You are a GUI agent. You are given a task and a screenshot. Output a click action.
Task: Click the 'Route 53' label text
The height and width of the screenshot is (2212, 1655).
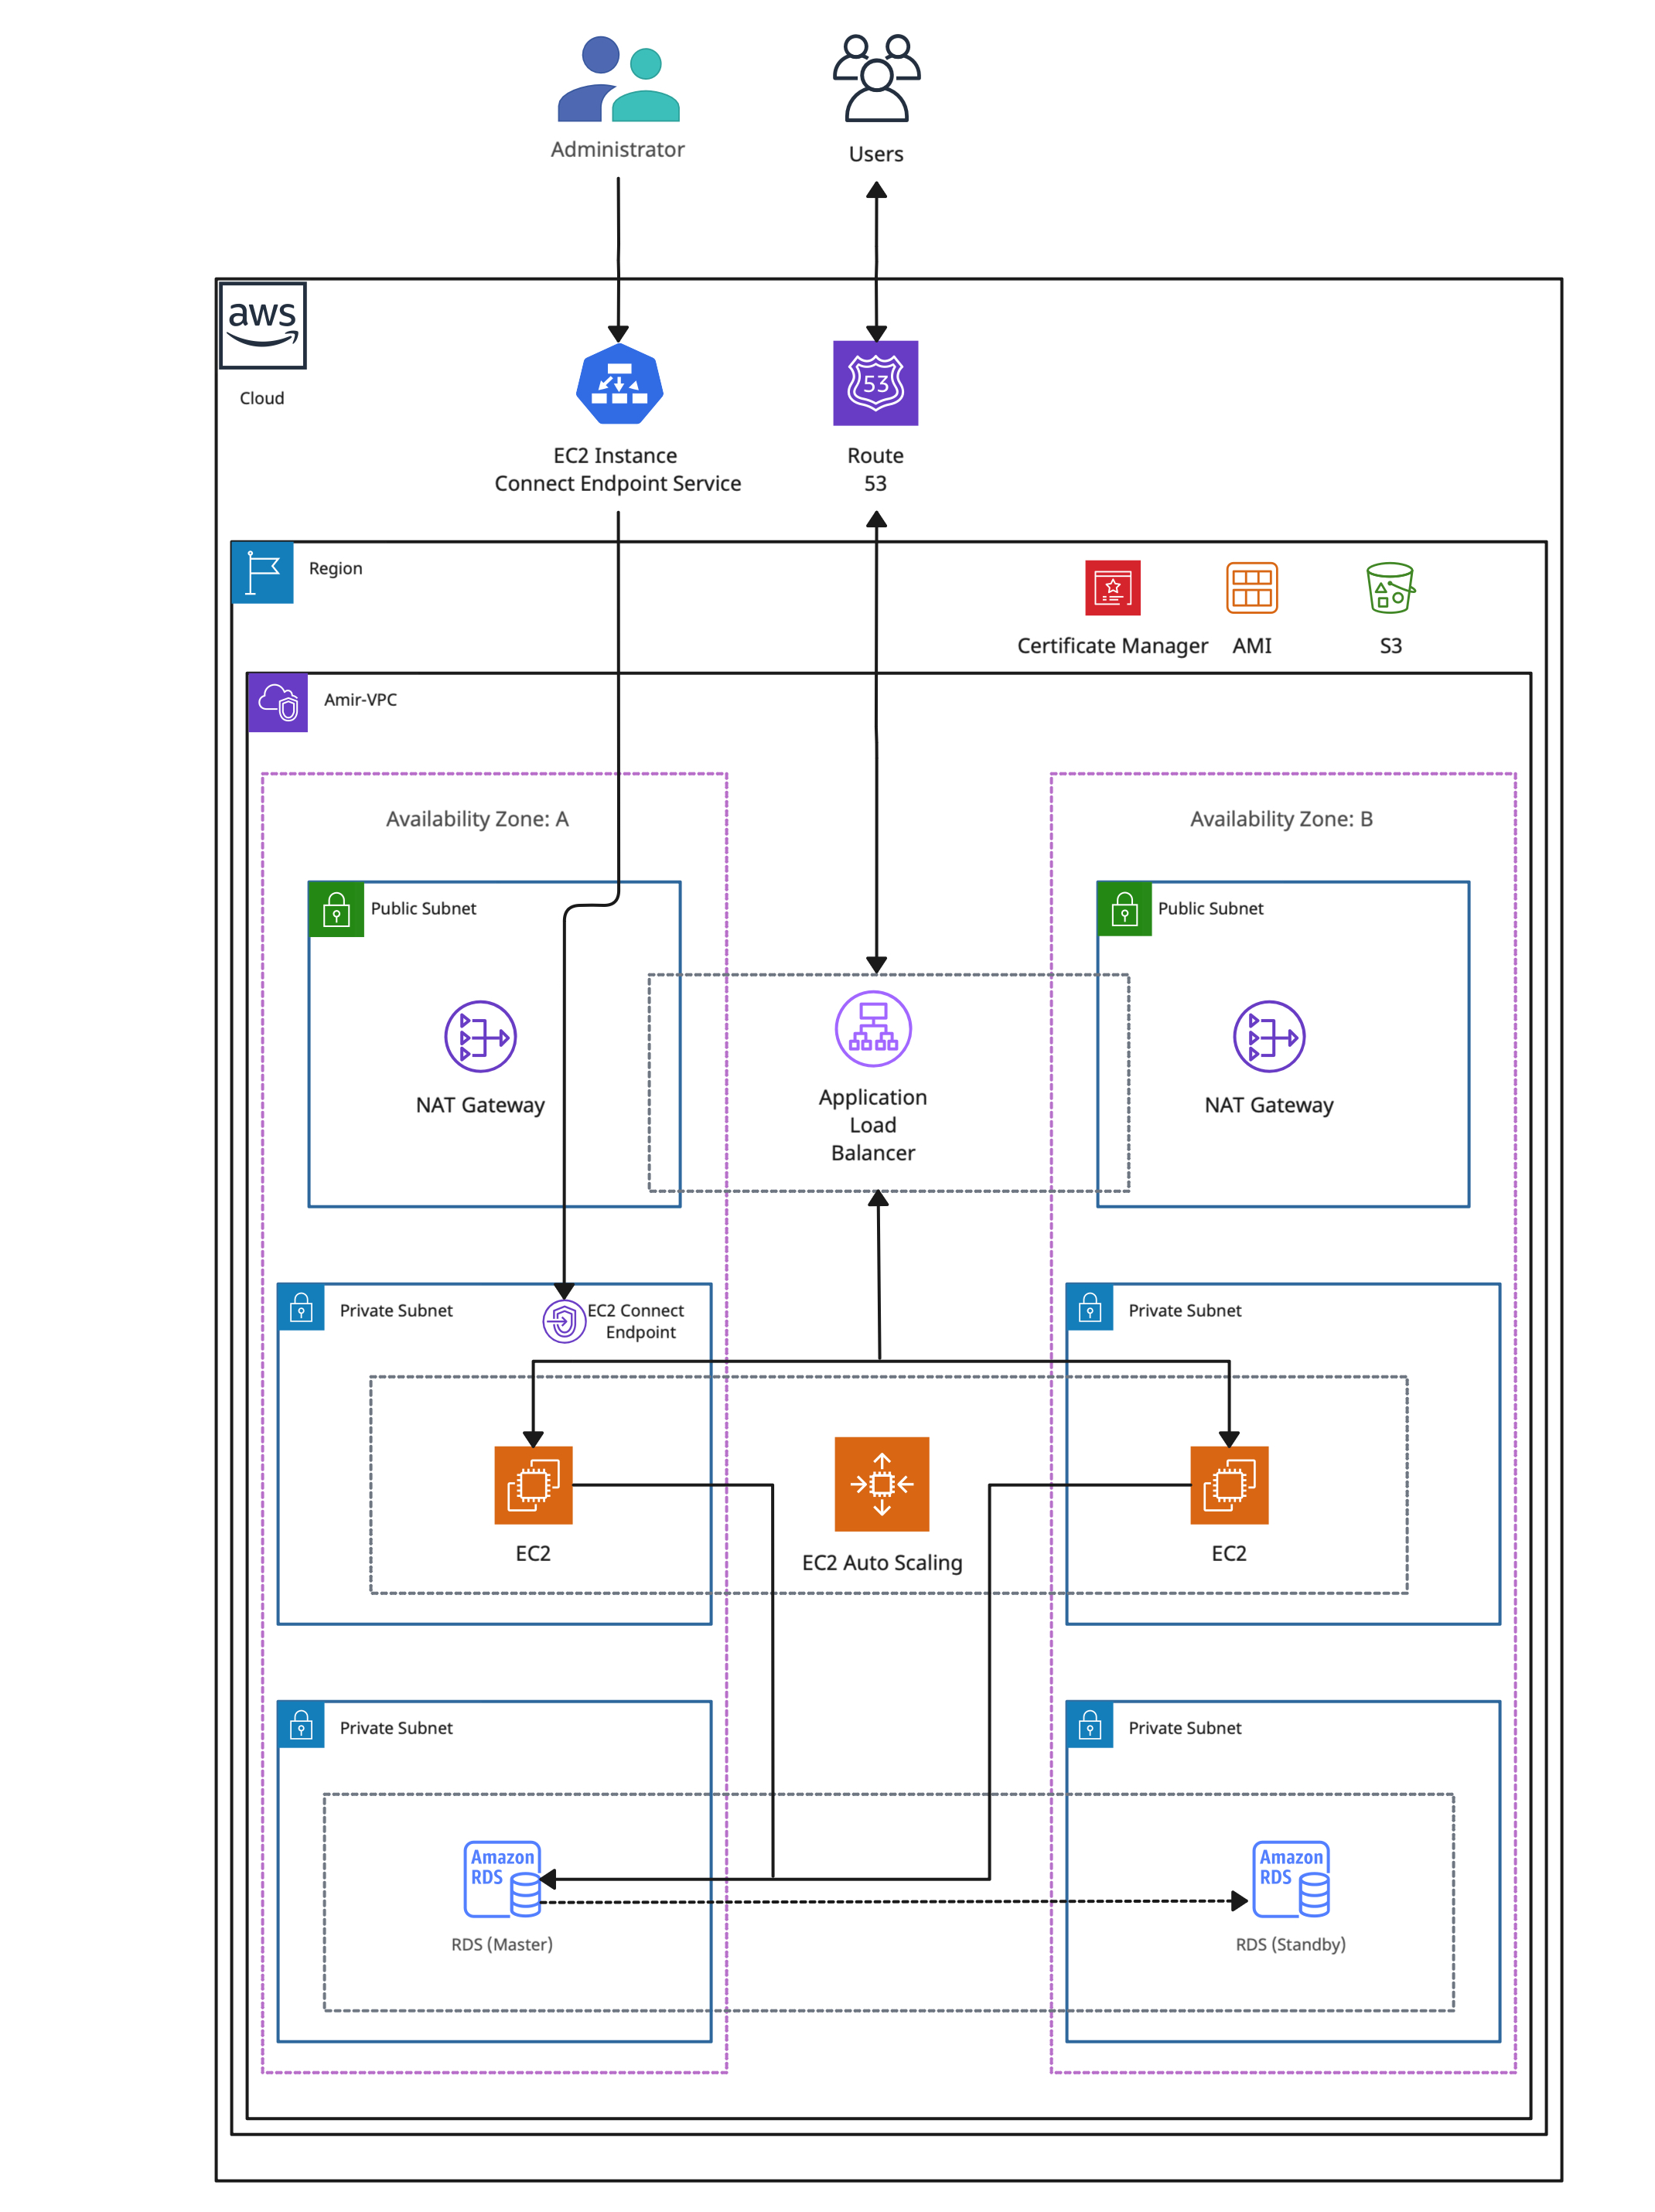click(x=876, y=469)
